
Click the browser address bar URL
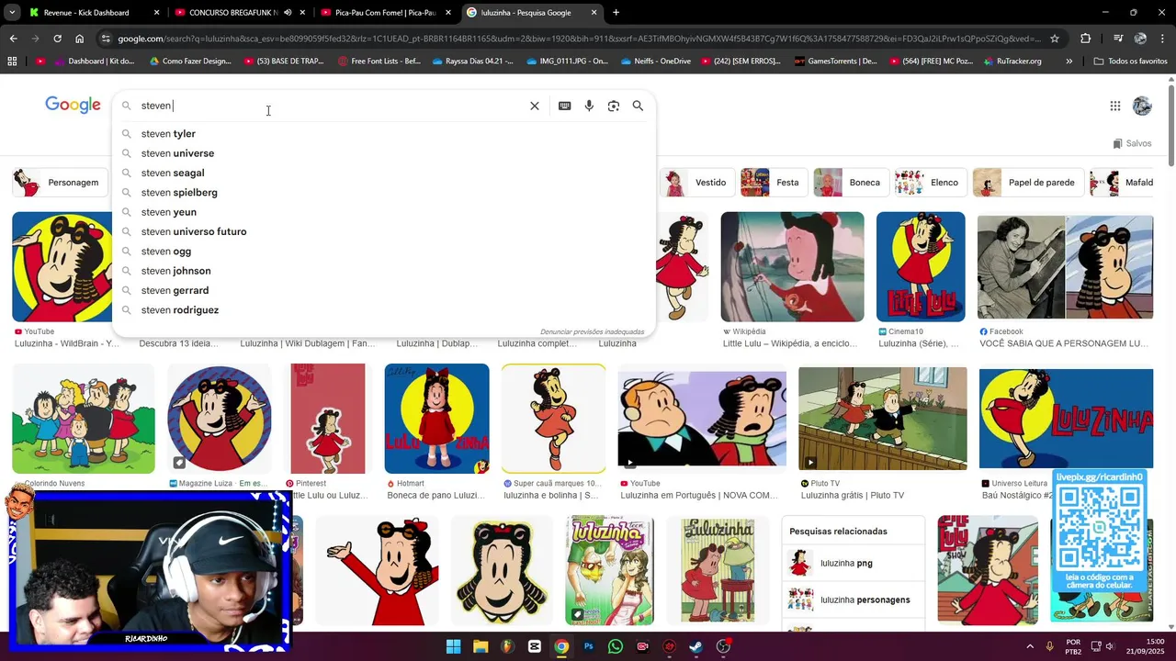coord(579,39)
